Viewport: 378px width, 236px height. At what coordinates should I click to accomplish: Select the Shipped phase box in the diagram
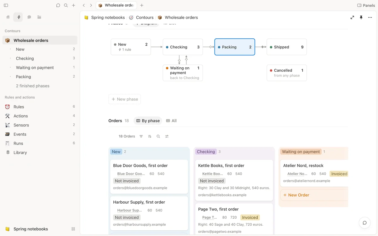(x=287, y=47)
